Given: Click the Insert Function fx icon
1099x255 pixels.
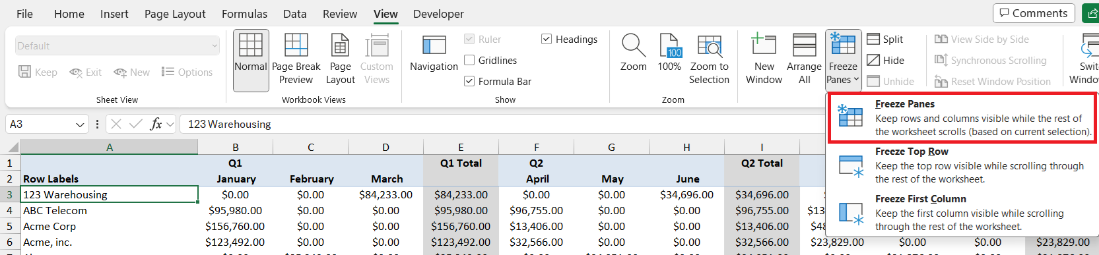Looking at the screenshot, I should (156, 124).
